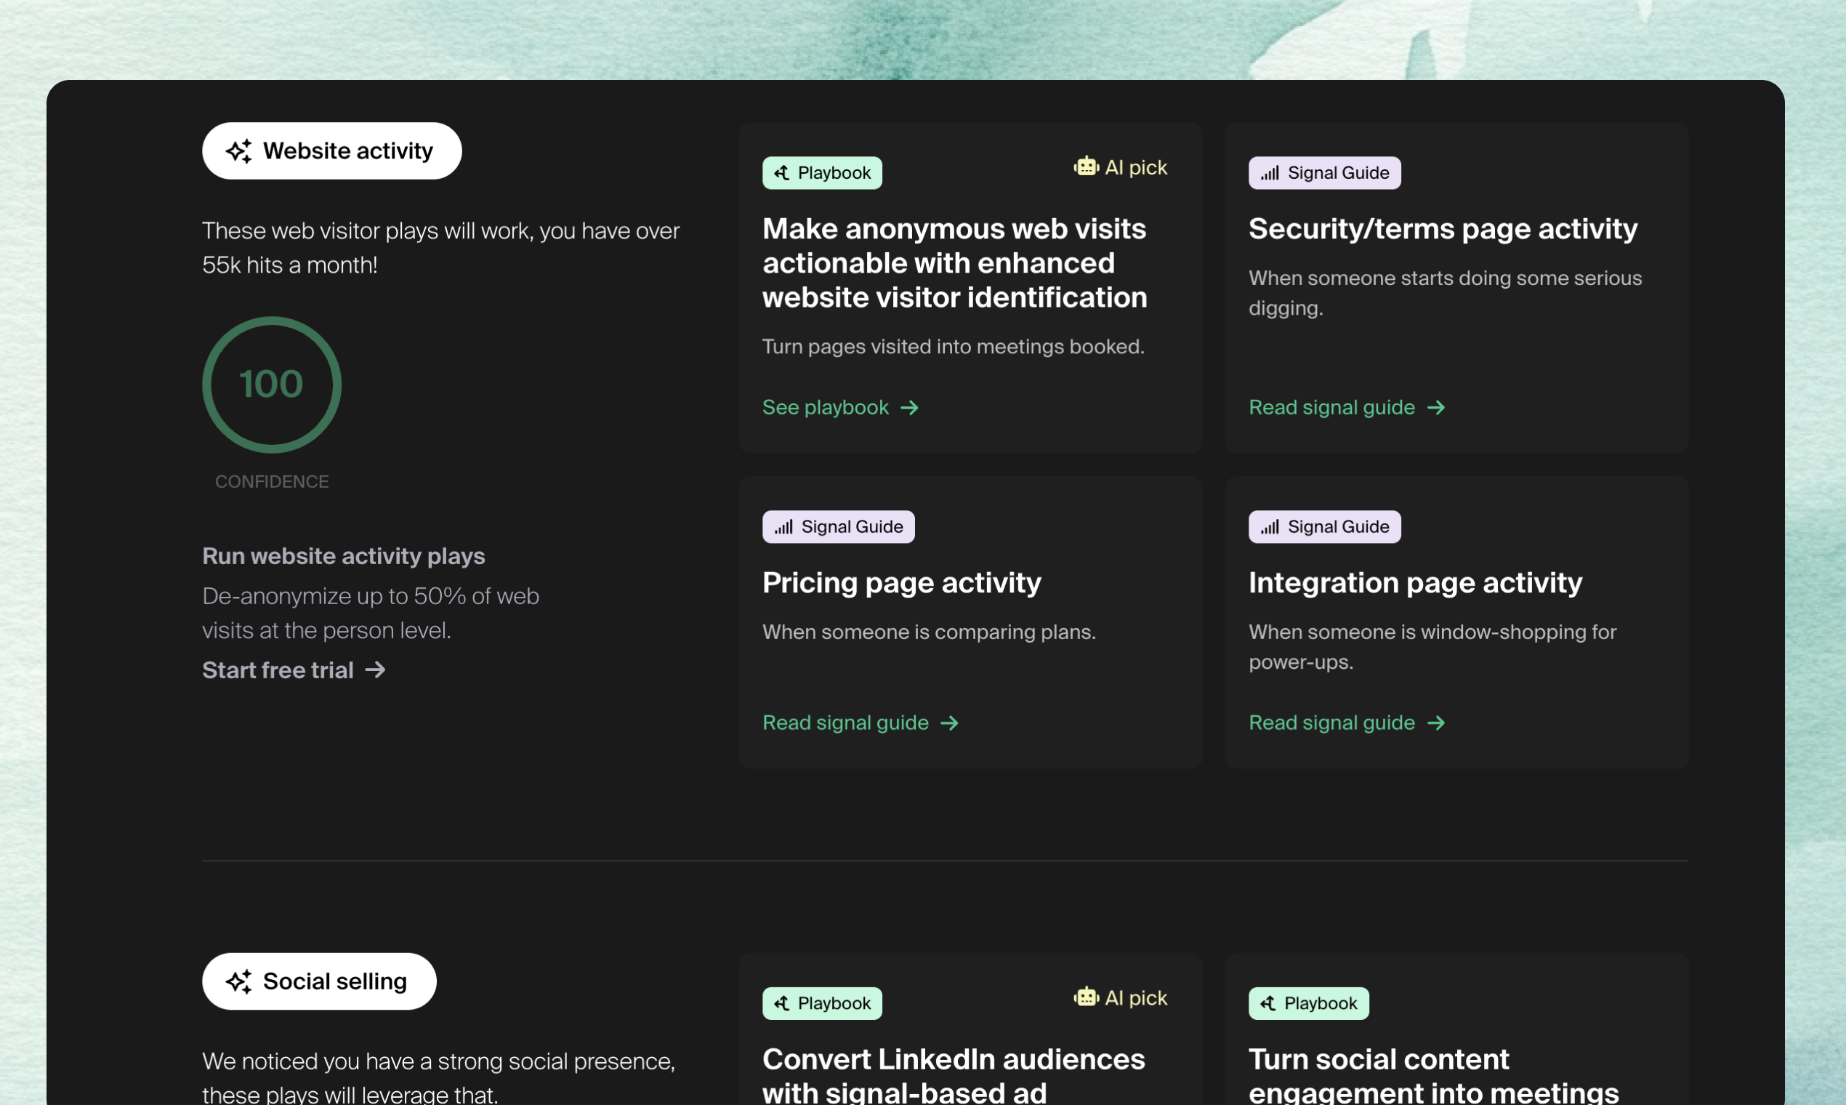The height and width of the screenshot is (1105, 1846).
Task: Select the Website activity category pill
Action: pyautogui.click(x=332, y=151)
